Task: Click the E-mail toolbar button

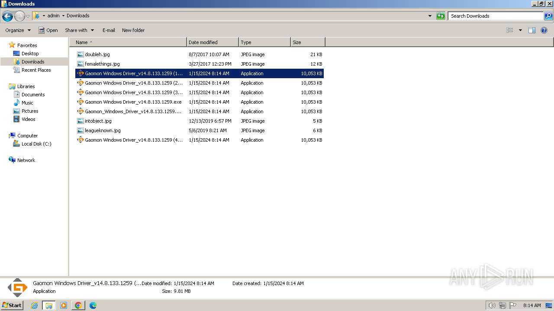Action: (x=109, y=30)
